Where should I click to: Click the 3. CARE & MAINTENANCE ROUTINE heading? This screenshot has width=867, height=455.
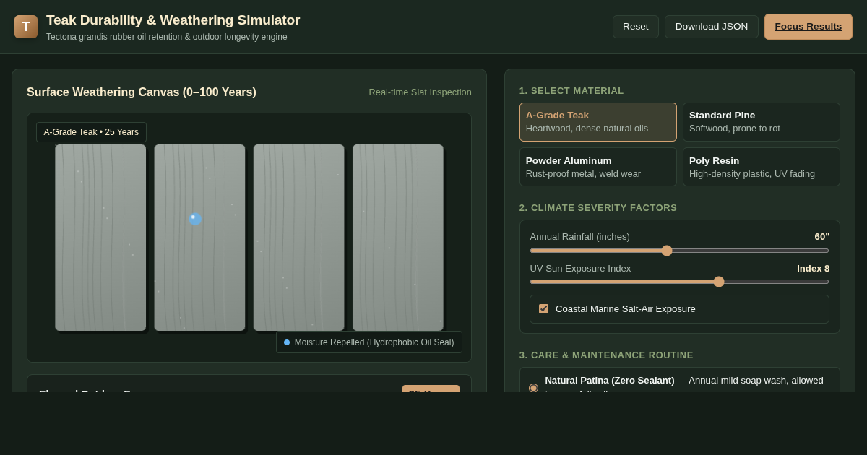[606, 355]
